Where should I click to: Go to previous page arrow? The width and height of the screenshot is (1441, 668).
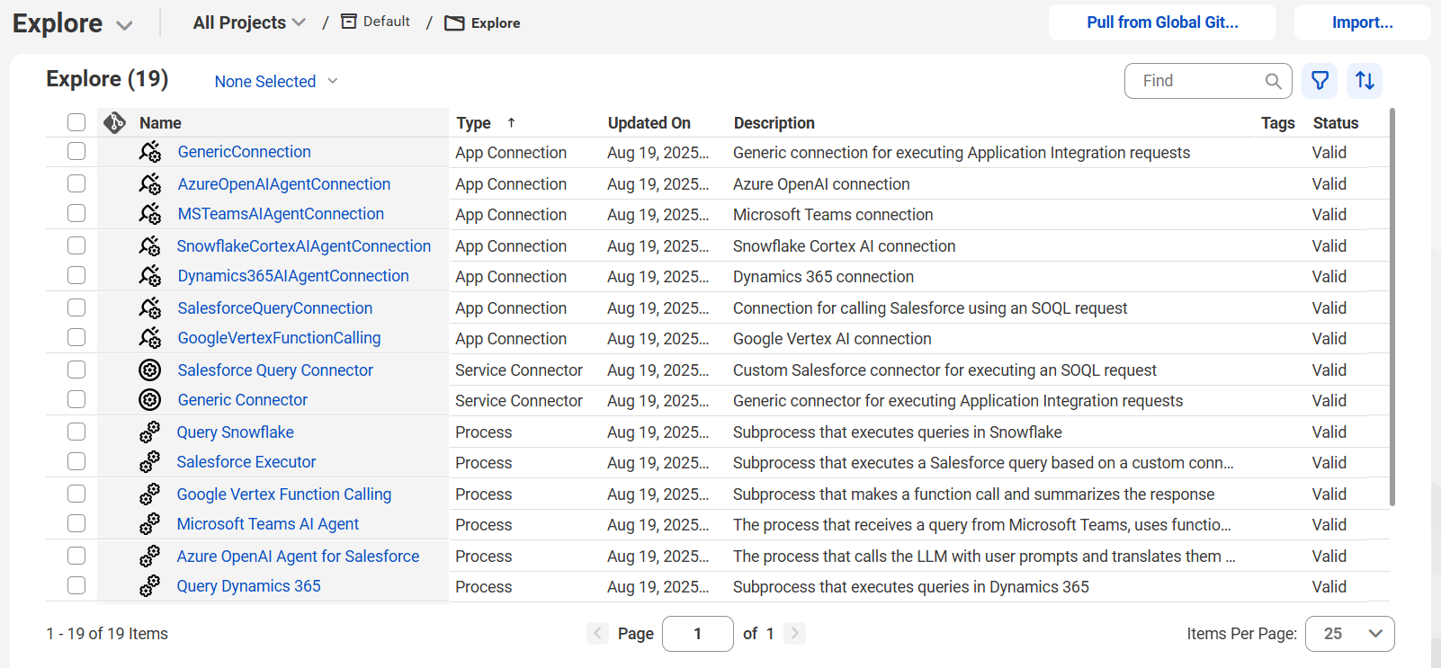click(597, 633)
